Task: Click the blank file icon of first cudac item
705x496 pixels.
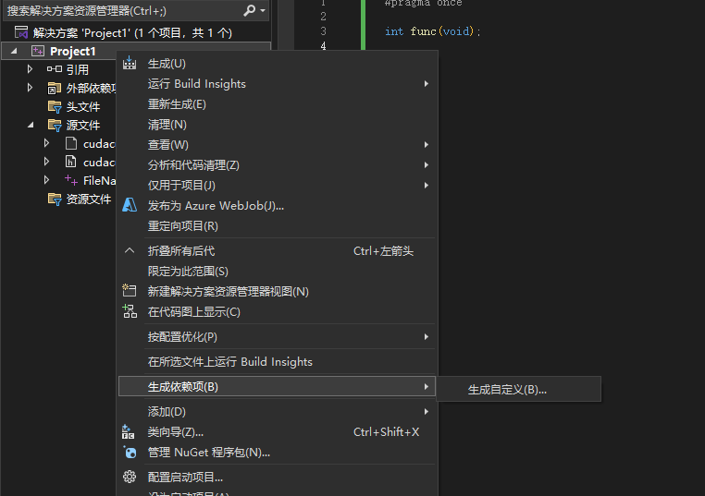Action: click(x=71, y=143)
